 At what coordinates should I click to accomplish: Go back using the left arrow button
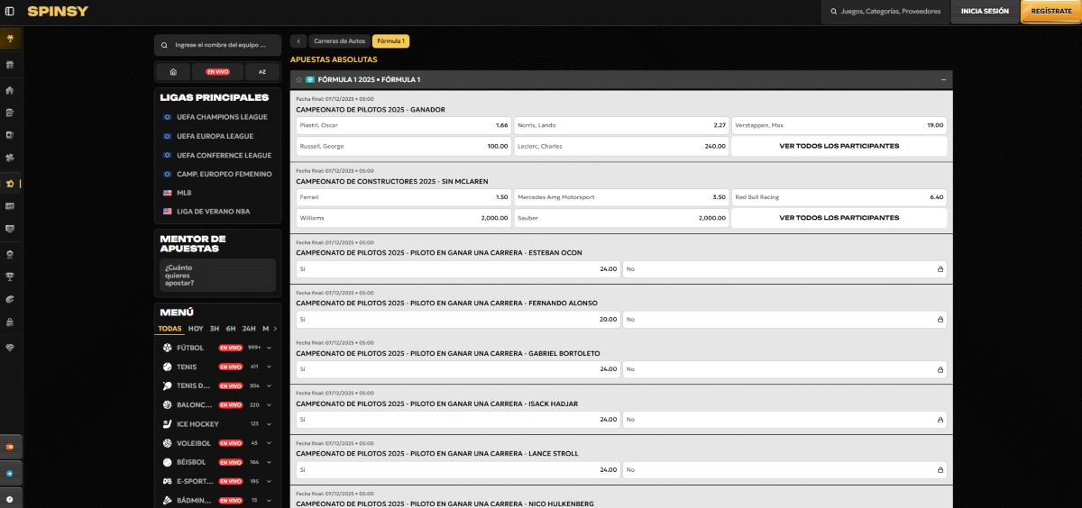pos(298,41)
